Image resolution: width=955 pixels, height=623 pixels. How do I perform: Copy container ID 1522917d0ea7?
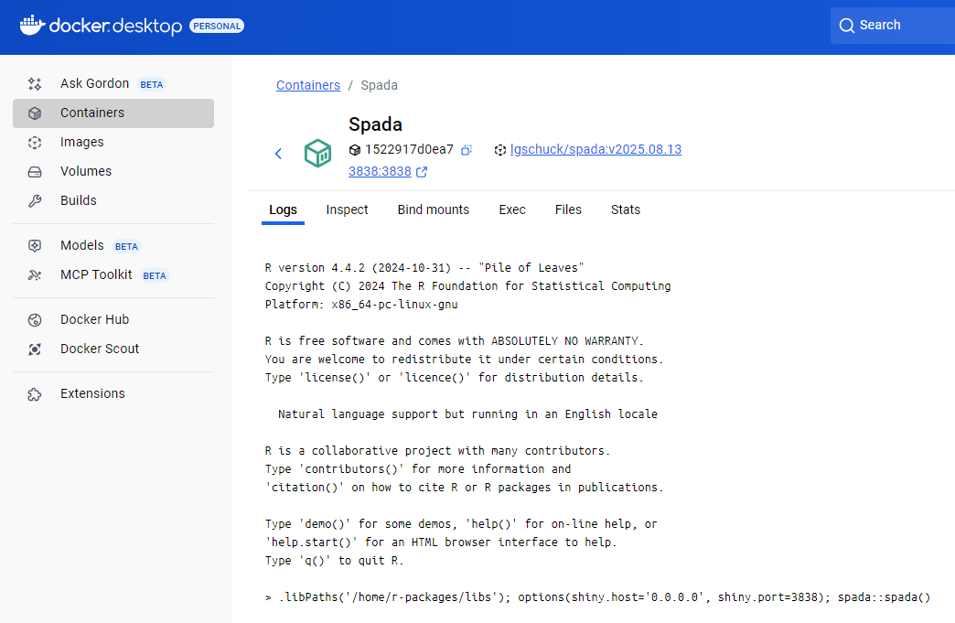467,150
